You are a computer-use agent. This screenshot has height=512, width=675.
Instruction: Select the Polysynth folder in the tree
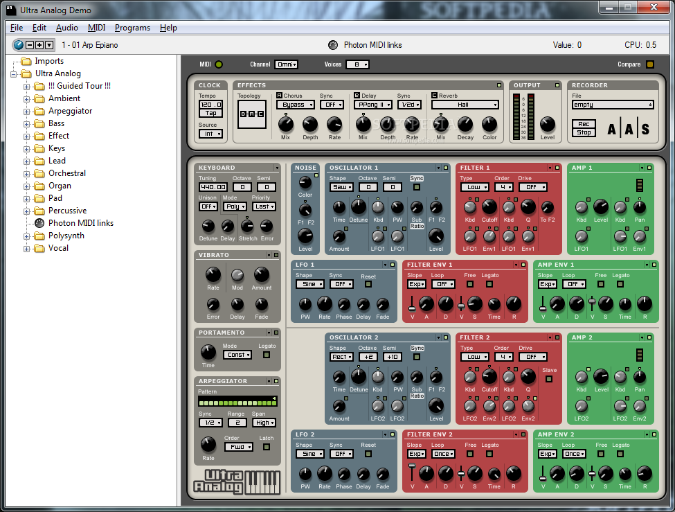66,236
